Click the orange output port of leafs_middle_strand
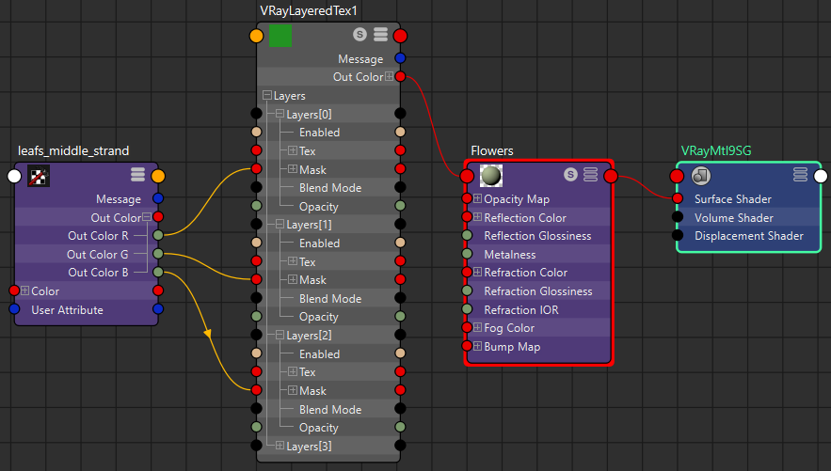Viewport: 831px width, 471px height. pyautogui.click(x=158, y=176)
